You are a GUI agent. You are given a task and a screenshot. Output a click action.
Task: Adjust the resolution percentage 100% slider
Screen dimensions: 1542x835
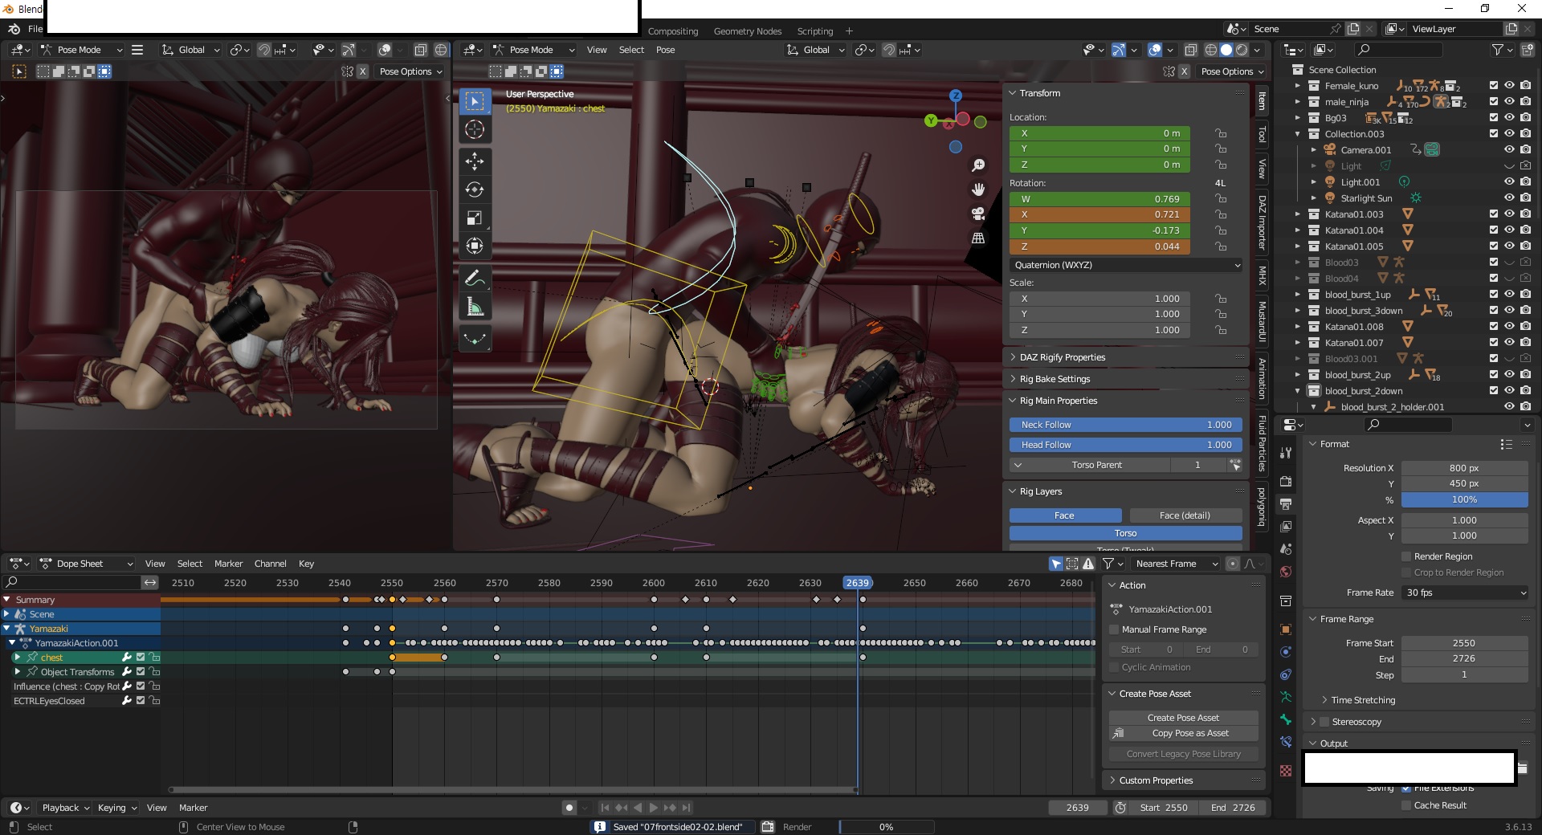(x=1464, y=499)
